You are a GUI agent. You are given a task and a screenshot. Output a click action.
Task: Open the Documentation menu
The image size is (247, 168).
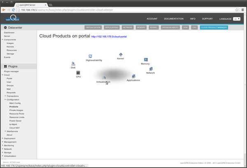174,19
